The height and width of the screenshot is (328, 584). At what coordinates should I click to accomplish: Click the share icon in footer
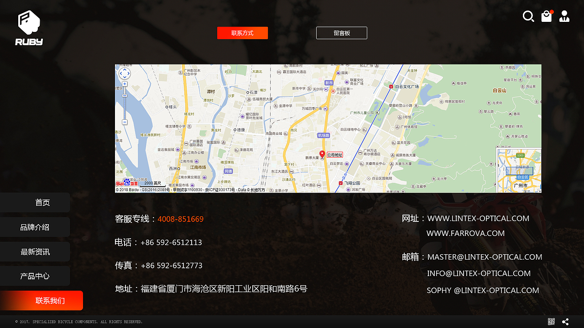pos(565,322)
